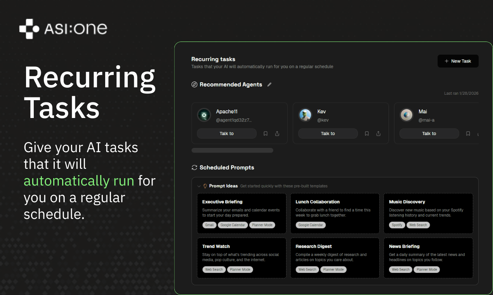The image size is (493, 295).
Task: Click Web Search tag in Research Digest
Action: tap(307, 269)
